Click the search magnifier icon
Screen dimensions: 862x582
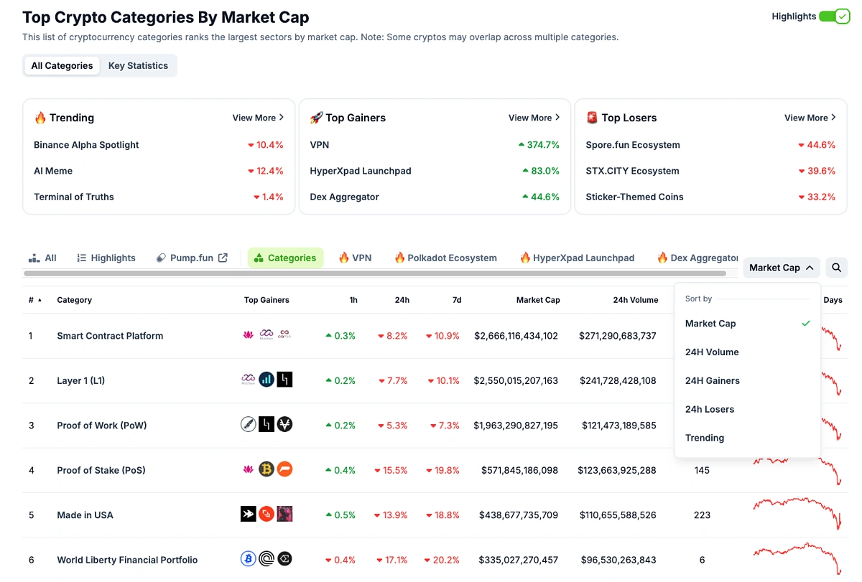[837, 268]
